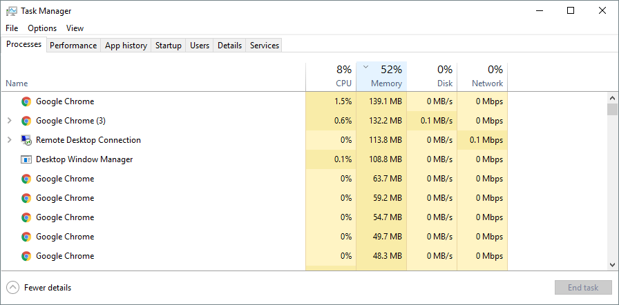
Task: Select the Remote Desktop Connection row
Action: point(254,140)
